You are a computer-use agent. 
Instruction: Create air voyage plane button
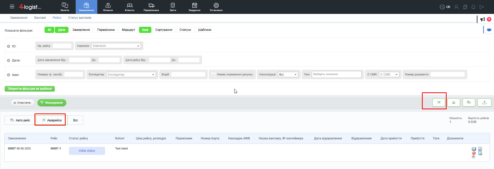click(x=439, y=102)
